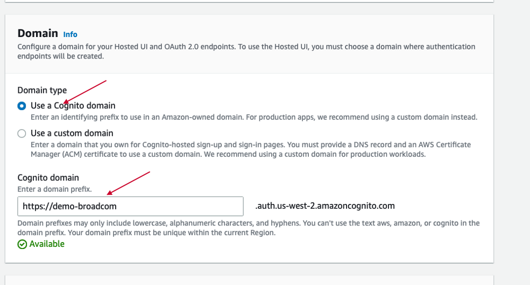The height and width of the screenshot is (285, 530).
Task: Click the ACM certificate description under custom domain
Action: point(251,149)
